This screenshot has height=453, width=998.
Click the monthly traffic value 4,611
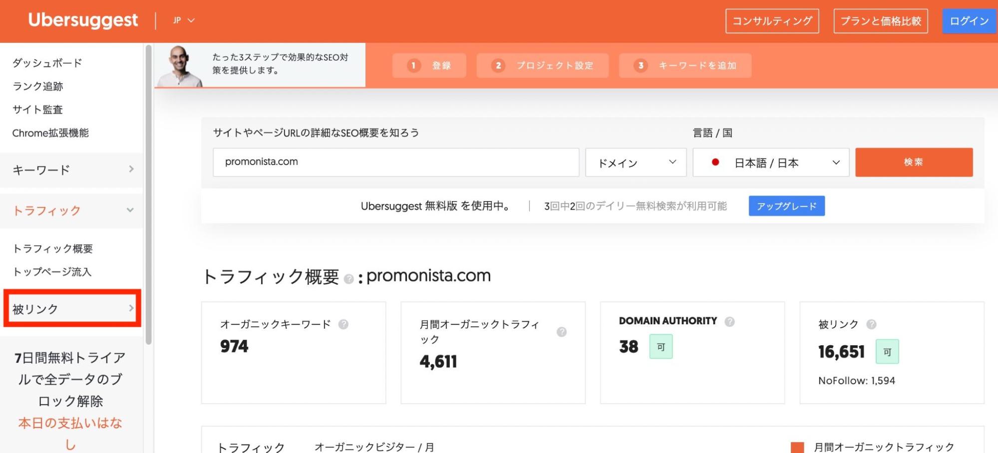click(438, 361)
